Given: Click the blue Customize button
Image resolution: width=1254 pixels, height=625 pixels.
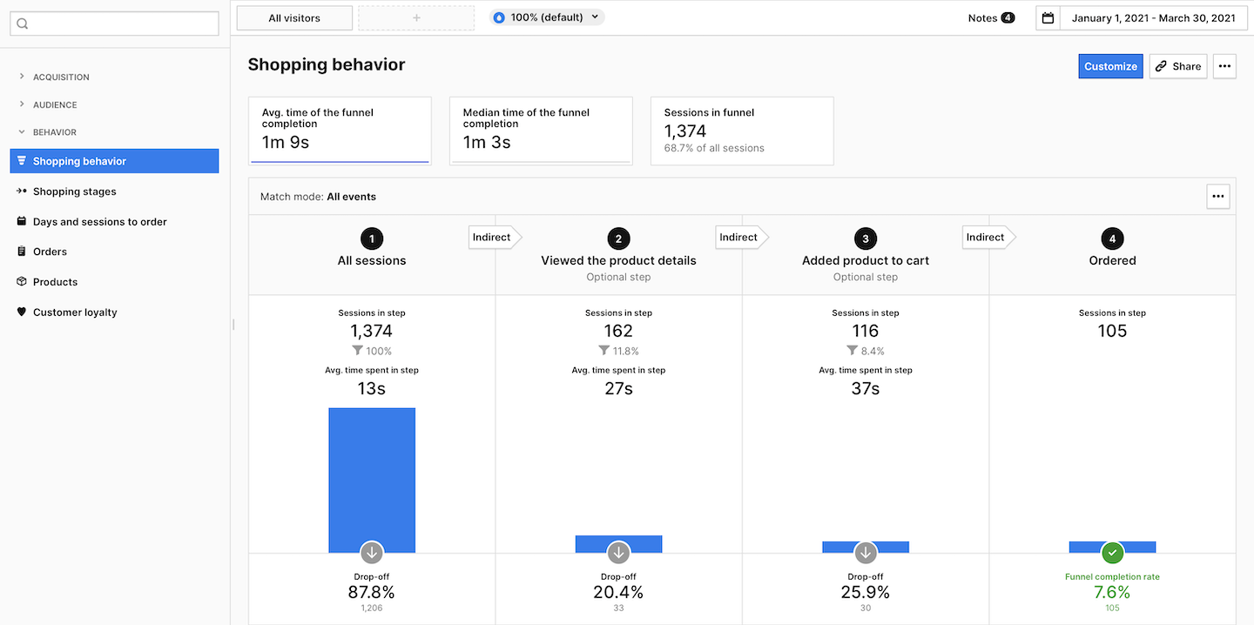Looking at the screenshot, I should pyautogui.click(x=1110, y=66).
